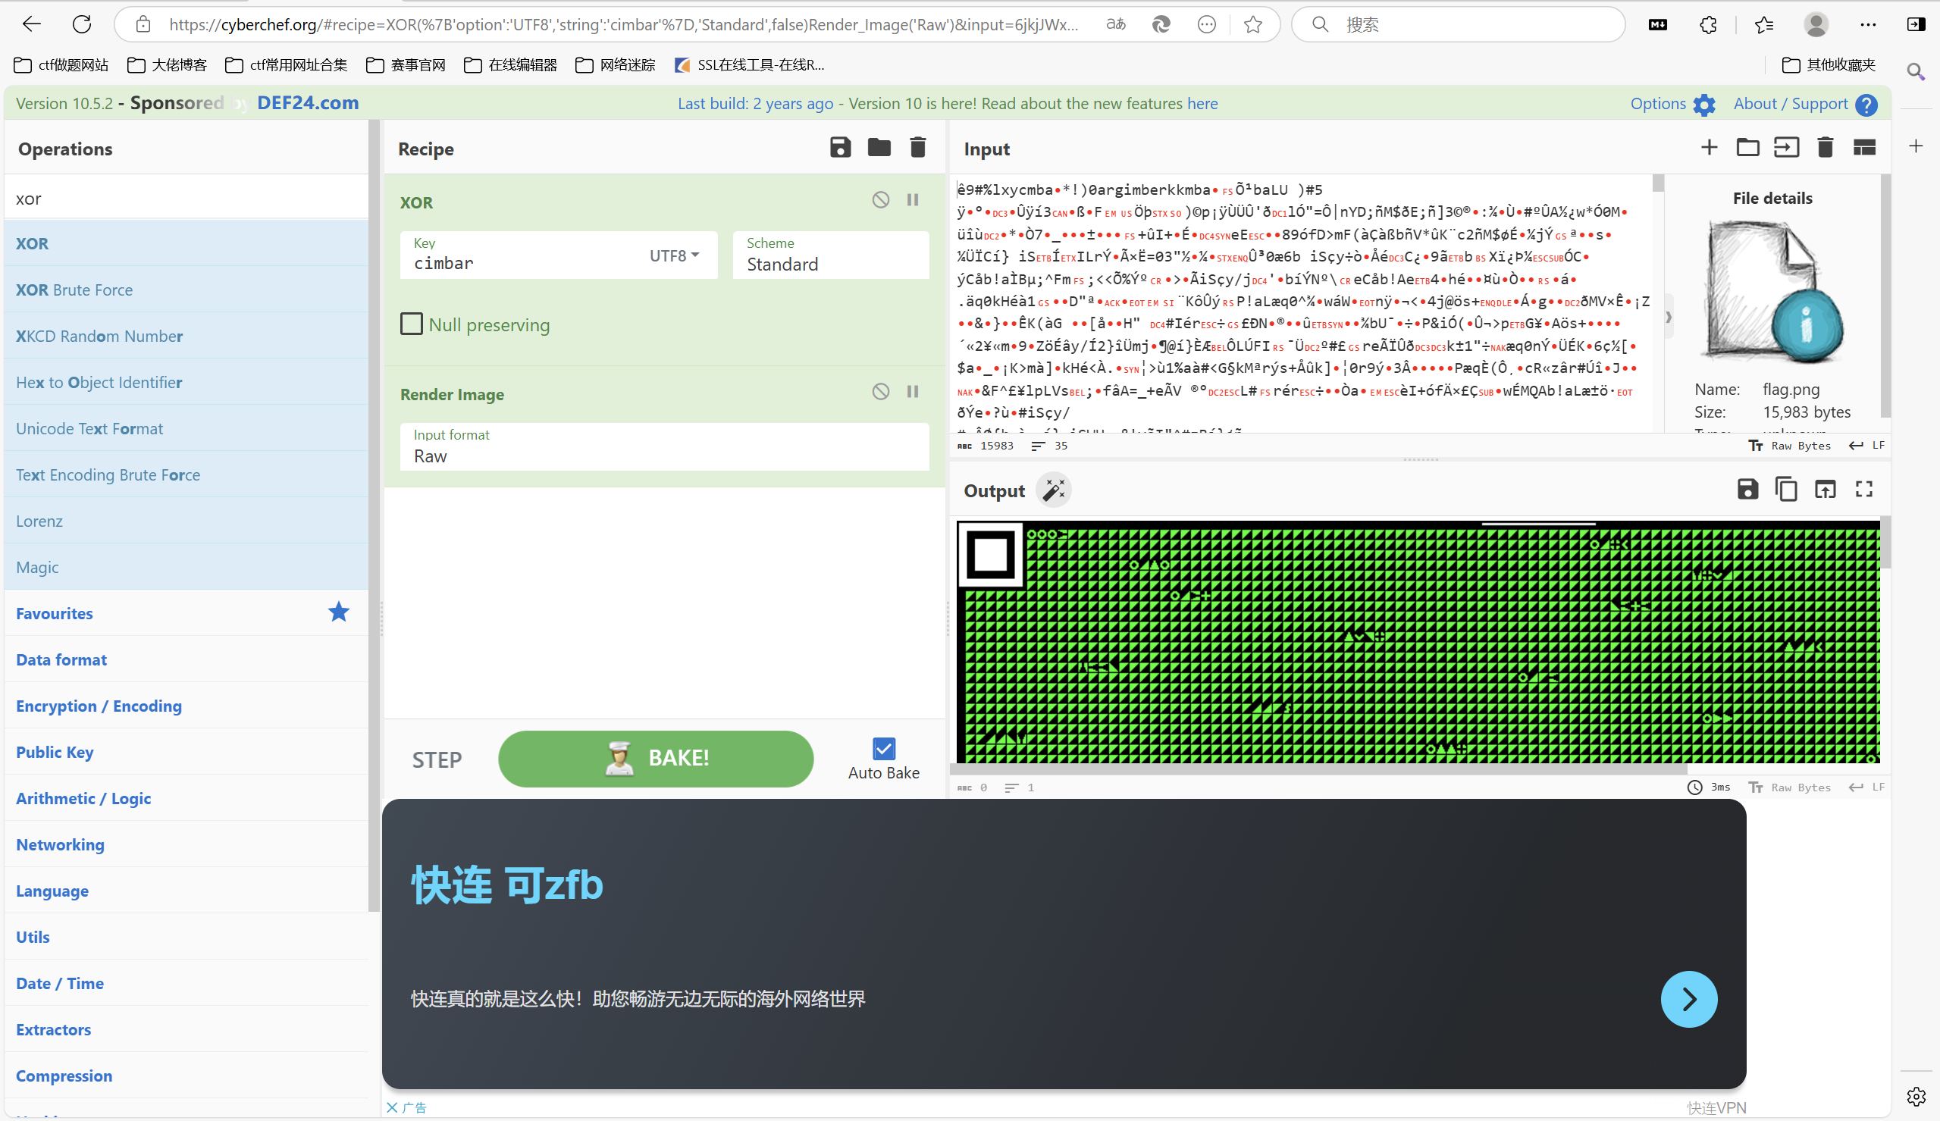
Task: Select XOR Brute Force operation
Action: point(186,290)
